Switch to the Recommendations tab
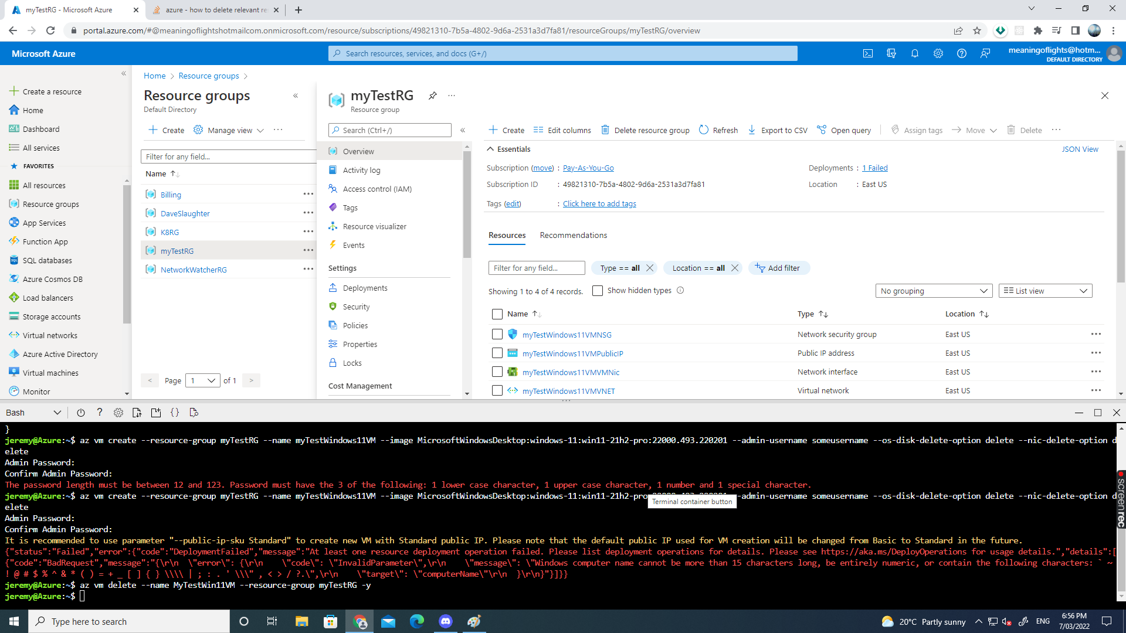The image size is (1126, 633). click(573, 235)
